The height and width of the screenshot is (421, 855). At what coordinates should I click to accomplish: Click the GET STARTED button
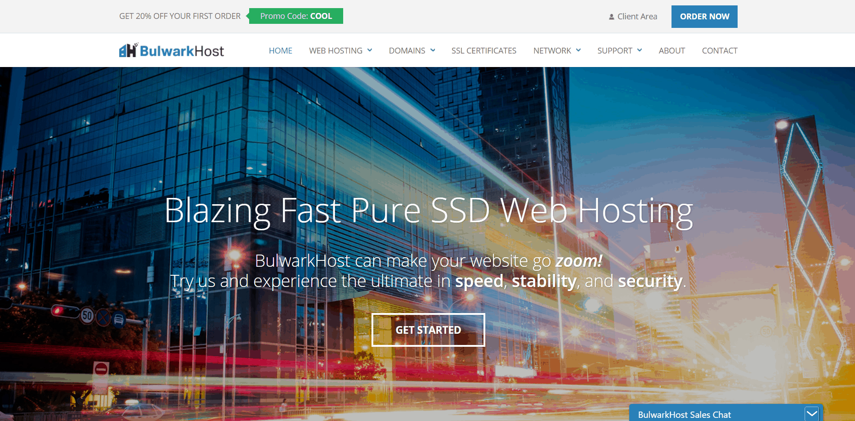(428, 330)
